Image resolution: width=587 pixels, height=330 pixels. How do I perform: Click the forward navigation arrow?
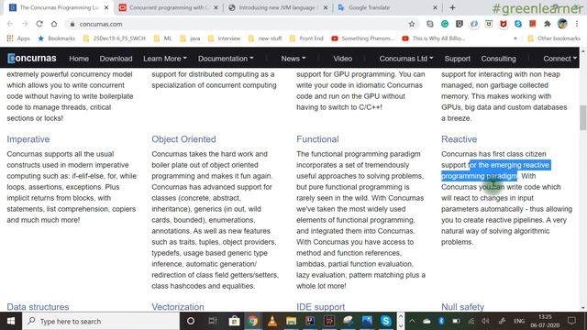coord(25,24)
